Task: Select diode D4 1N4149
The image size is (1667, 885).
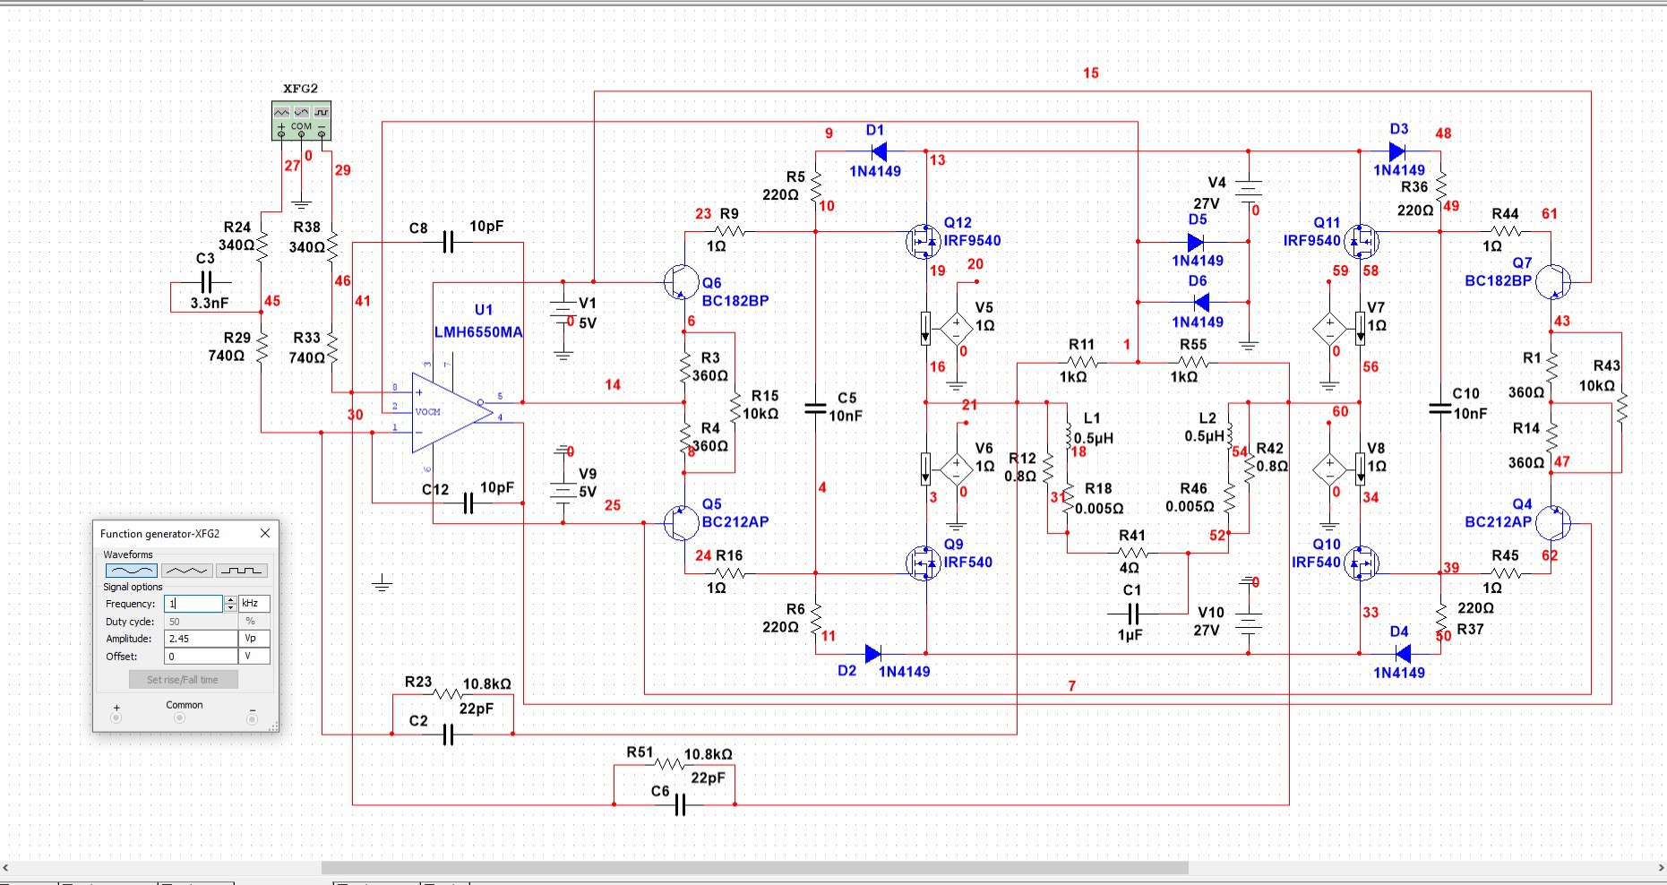Action: coord(1404,654)
